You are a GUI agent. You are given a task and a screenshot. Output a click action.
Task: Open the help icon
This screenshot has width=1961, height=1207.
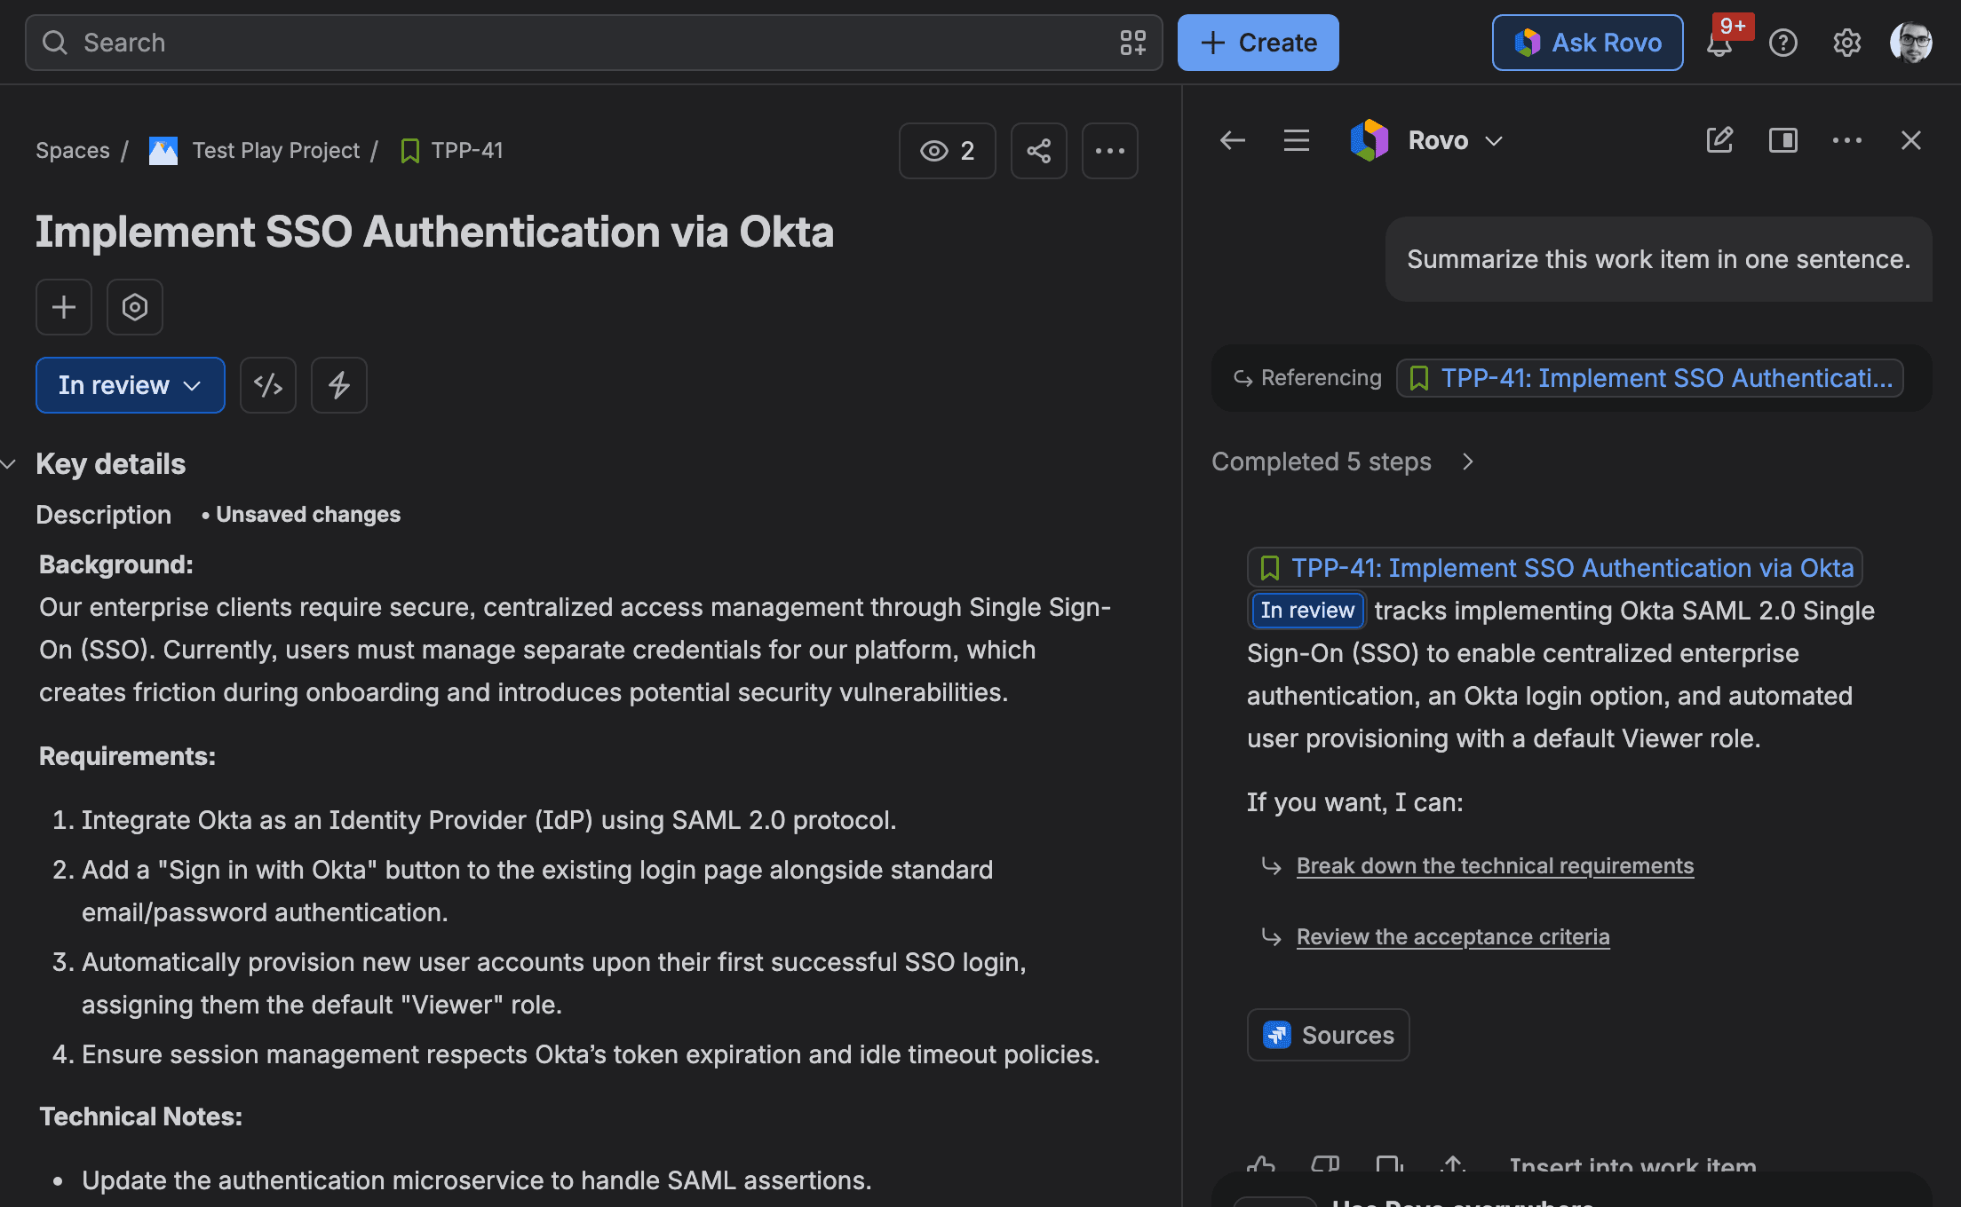tap(1782, 43)
